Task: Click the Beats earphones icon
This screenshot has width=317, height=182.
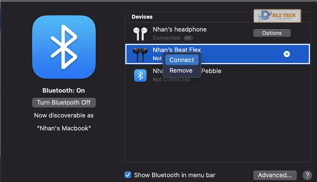Action: (140, 55)
